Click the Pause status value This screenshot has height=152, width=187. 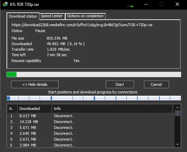tap(40, 31)
